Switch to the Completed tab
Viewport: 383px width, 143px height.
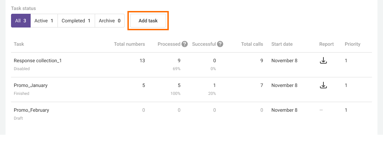coord(76,21)
